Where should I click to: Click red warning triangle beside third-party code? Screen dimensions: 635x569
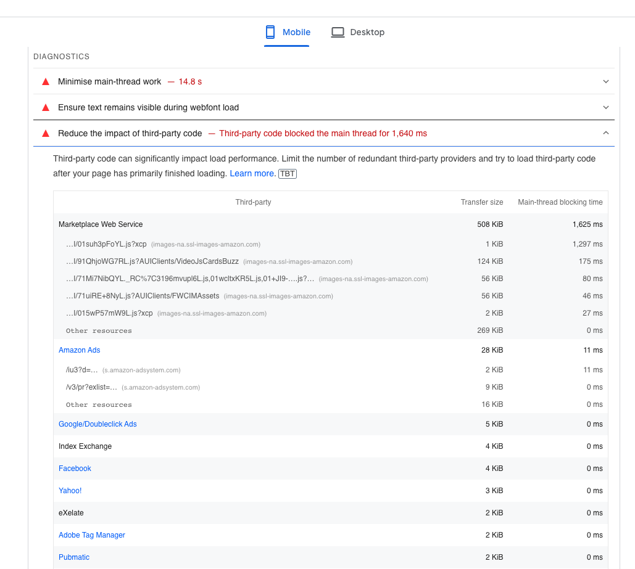[x=46, y=134]
